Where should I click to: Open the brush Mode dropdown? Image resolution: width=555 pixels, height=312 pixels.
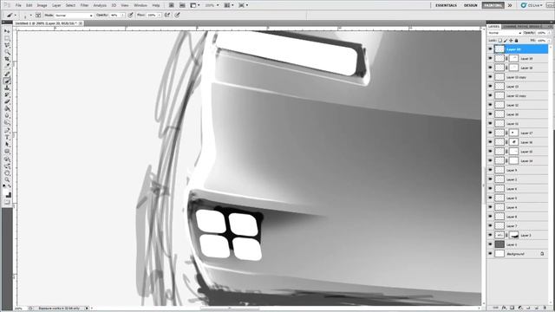point(74,16)
